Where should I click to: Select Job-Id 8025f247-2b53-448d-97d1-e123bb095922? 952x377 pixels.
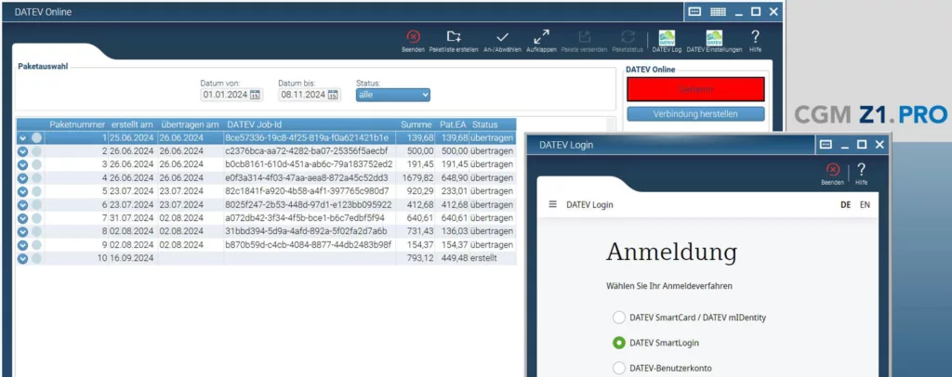[309, 204]
